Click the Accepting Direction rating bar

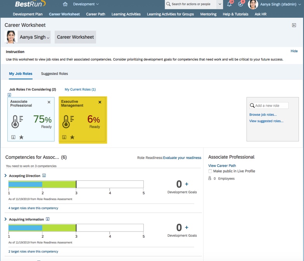tap(76, 184)
